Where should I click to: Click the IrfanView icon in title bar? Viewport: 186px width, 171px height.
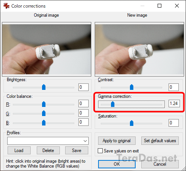coord(6,6)
